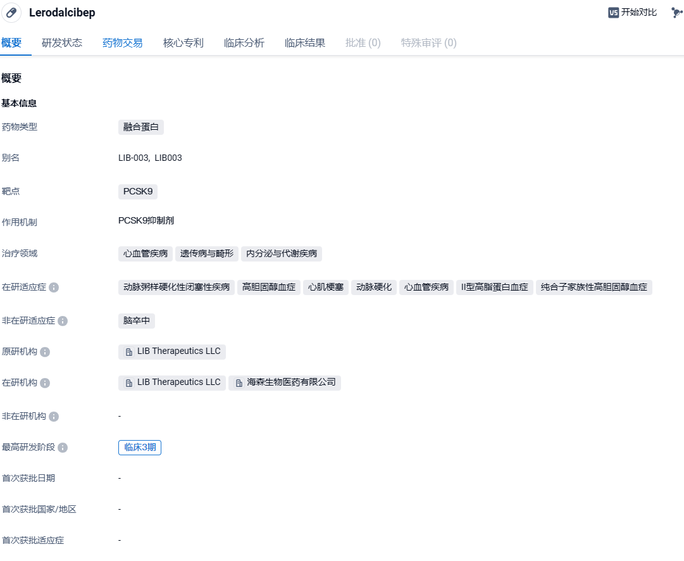Click the 首次获批国家/地区 field label
This screenshot has height=561, width=684.
pos(39,510)
